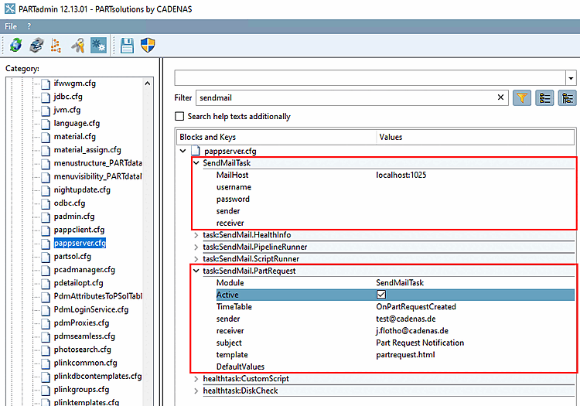This screenshot has width=580, height=406.
Task: Open the File menu
Action: (11, 26)
